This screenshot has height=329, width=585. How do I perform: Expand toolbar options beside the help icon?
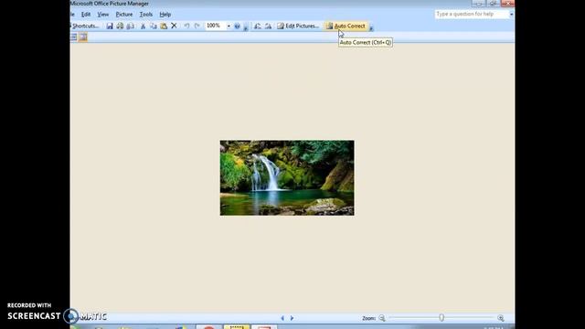click(246, 27)
